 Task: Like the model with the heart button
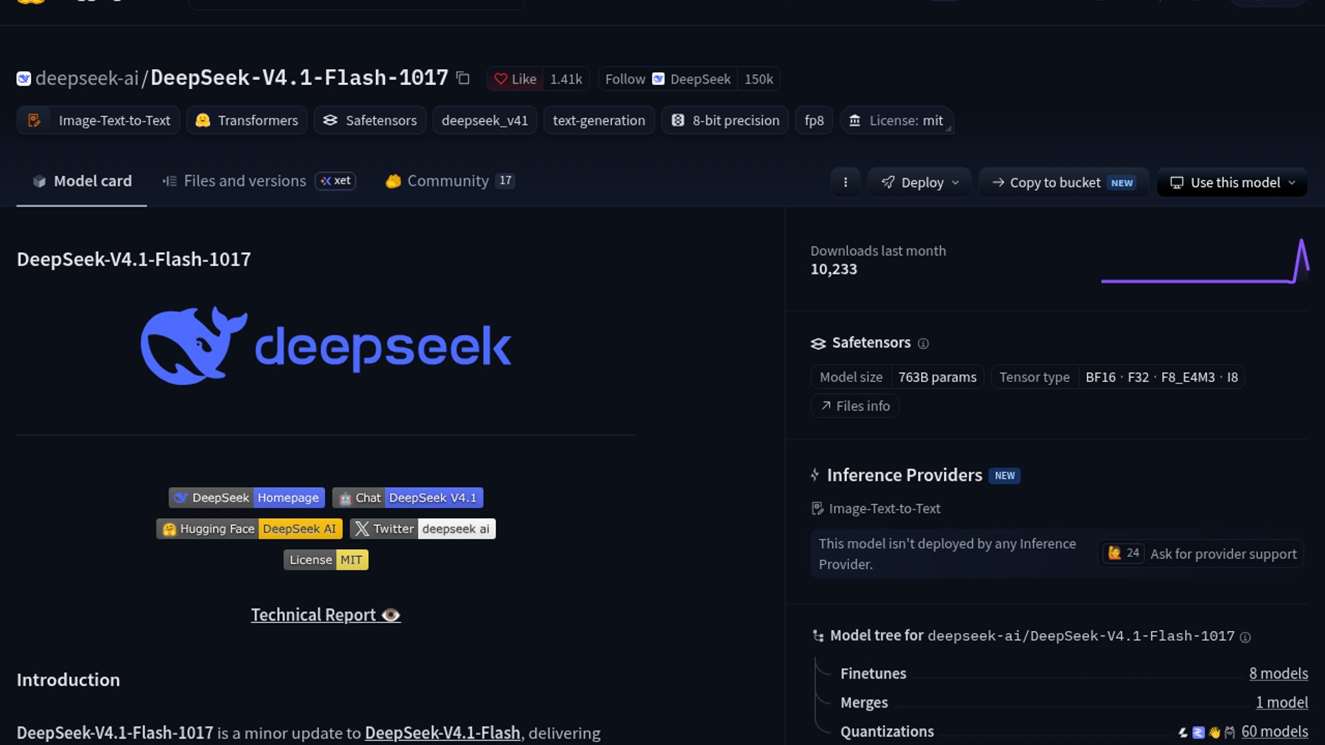point(515,79)
